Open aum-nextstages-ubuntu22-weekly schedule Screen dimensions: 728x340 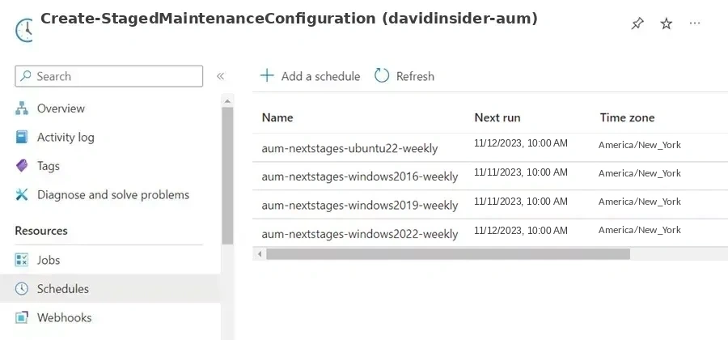pyautogui.click(x=349, y=148)
